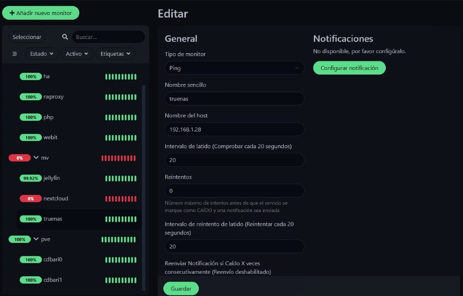Click the filter list hamburger icon
The image size is (463, 296).
(15, 54)
